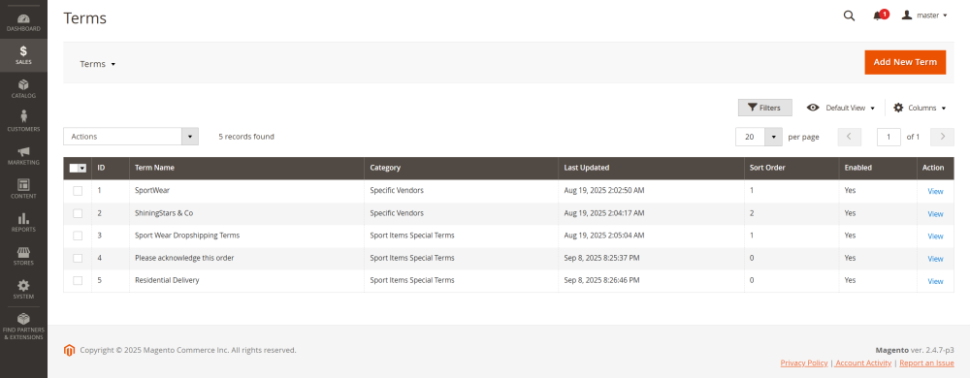View the ShiningStars & Co term

pos(935,213)
